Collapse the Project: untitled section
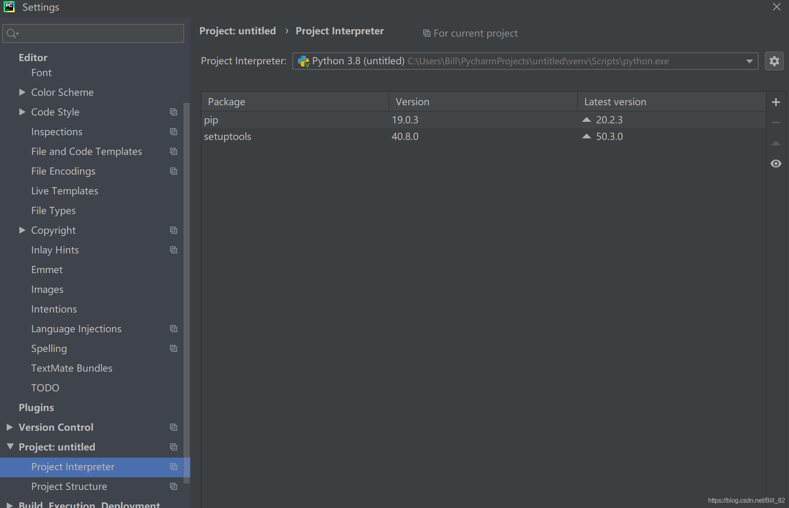789x508 pixels. pos(10,447)
